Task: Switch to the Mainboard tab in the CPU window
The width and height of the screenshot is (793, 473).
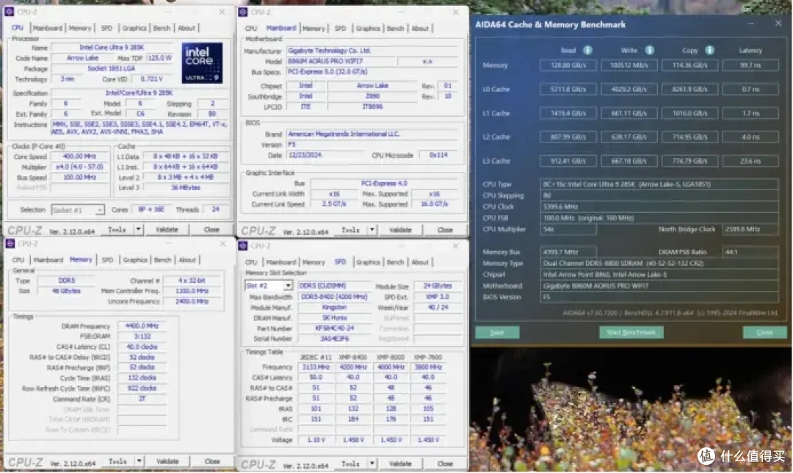Action: click(x=48, y=28)
